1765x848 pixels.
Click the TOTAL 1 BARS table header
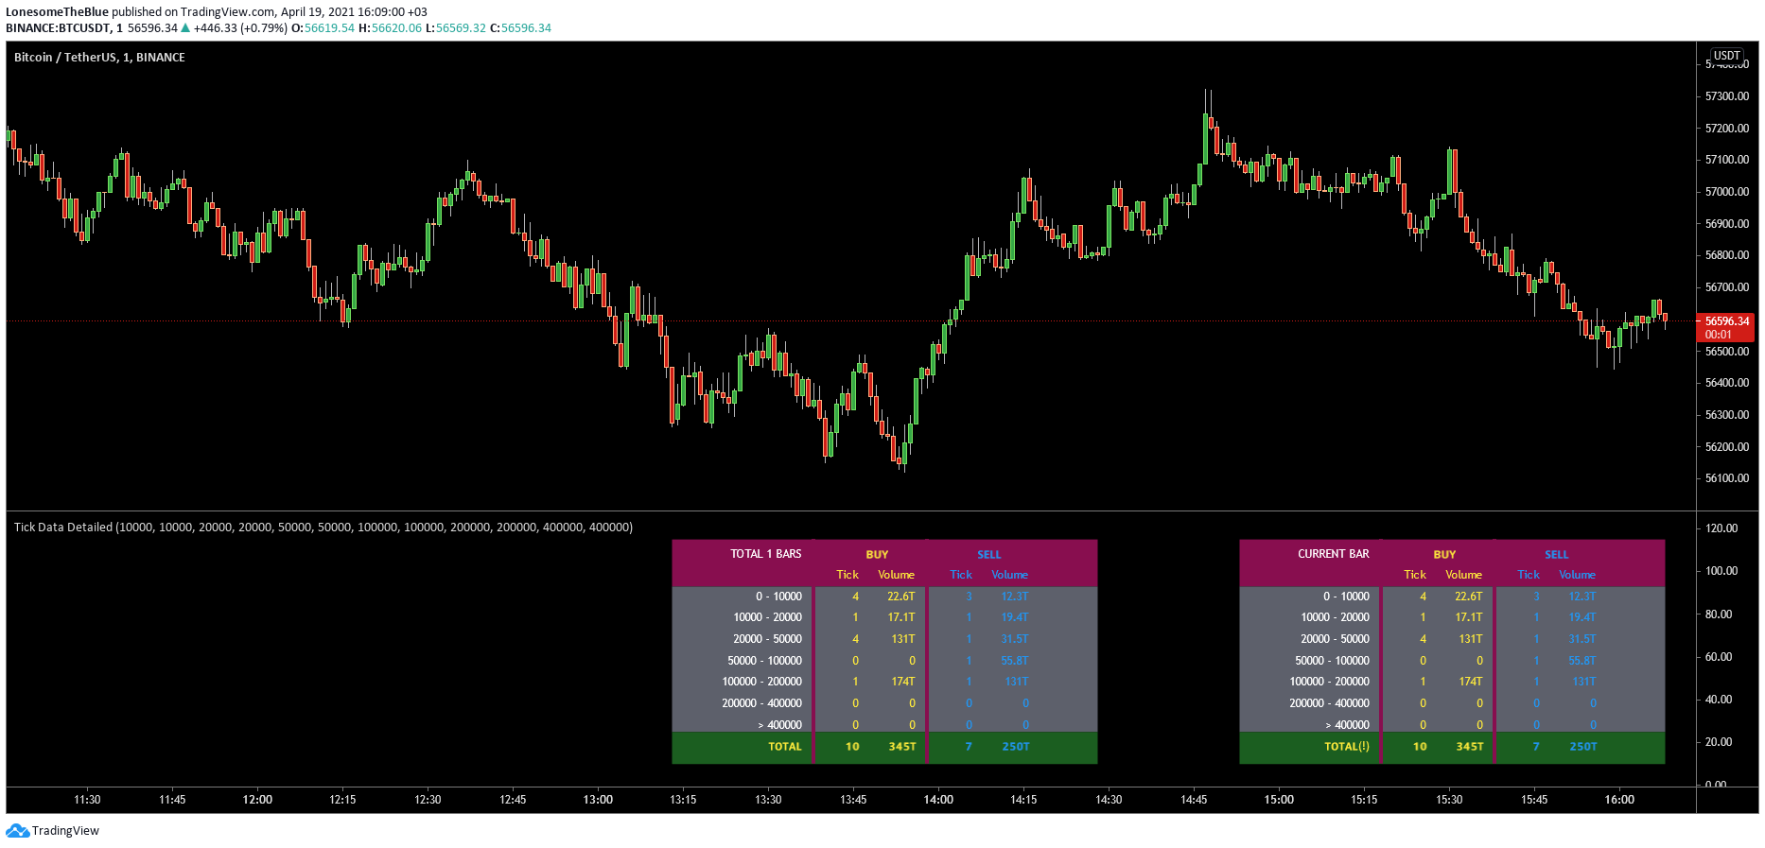point(766,554)
